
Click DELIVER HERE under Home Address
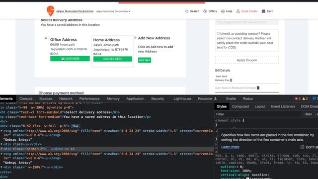pyautogui.click(x=113, y=59)
